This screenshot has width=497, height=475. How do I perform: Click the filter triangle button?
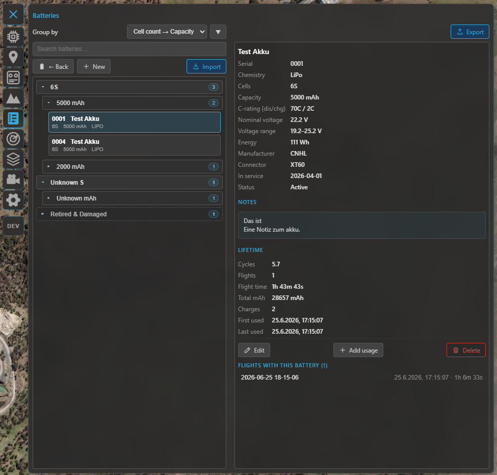click(218, 32)
